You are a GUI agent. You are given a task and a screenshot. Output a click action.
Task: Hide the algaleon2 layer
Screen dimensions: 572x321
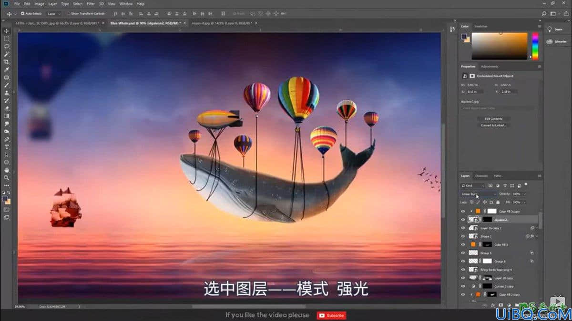[x=463, y=220]
